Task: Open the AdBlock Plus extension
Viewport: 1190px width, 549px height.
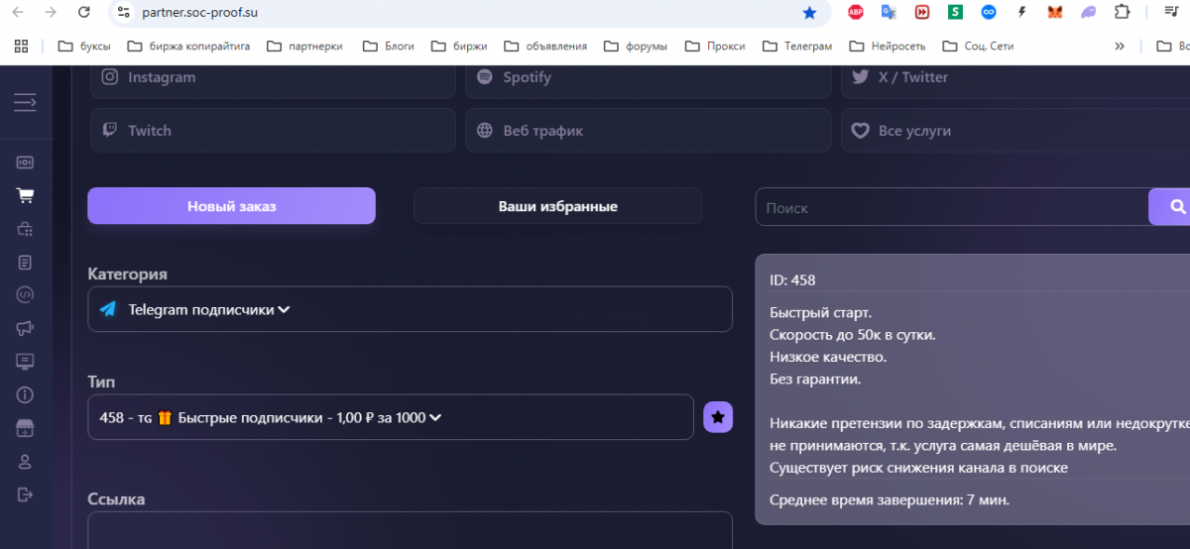Action: (x=856, y=13)
